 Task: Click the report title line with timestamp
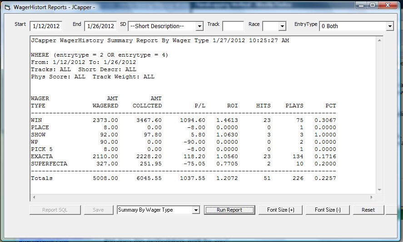(160, 40)
